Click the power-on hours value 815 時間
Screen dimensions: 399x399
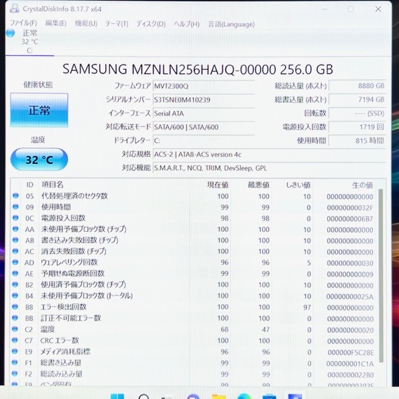(357, 141)
